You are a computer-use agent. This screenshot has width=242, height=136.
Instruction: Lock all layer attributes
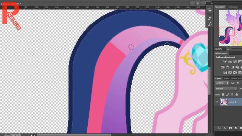(237, 94)
